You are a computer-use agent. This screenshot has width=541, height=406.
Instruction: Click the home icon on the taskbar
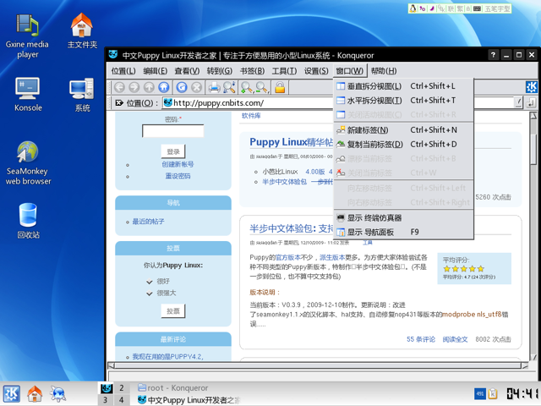click(x=35, y=393)
